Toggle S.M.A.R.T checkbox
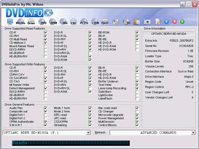199x149 pixels. [x=45, y=125]
